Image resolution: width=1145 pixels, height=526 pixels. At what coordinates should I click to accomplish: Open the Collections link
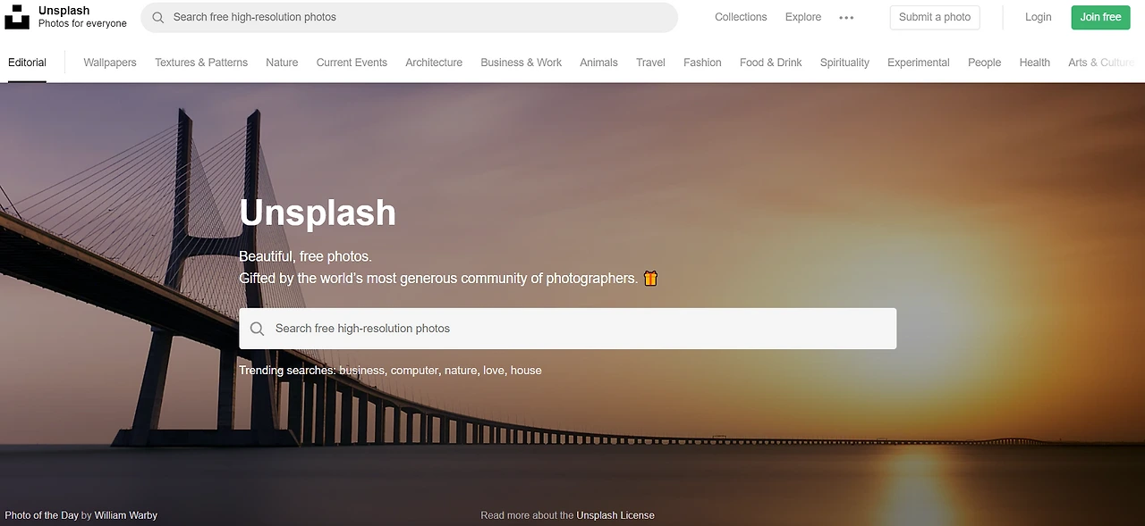741,17
